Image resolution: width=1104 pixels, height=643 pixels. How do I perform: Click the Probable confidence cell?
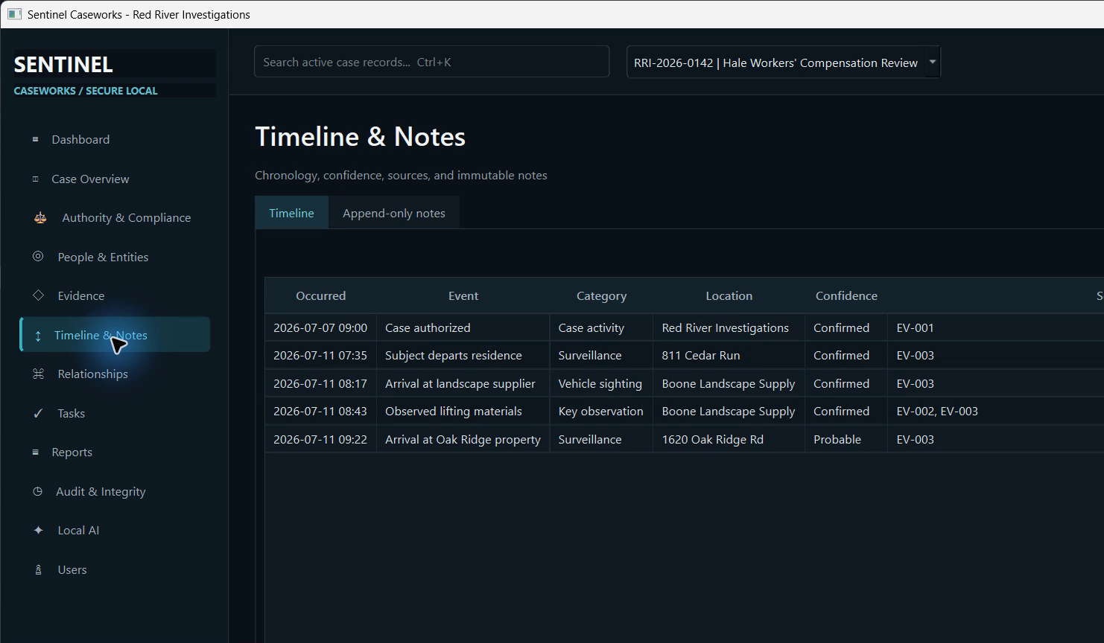tap(846, 439)
